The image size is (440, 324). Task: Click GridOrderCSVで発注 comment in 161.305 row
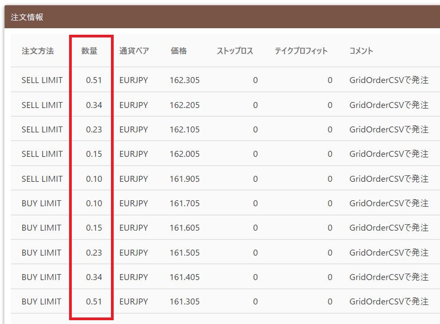click(389, 302)
